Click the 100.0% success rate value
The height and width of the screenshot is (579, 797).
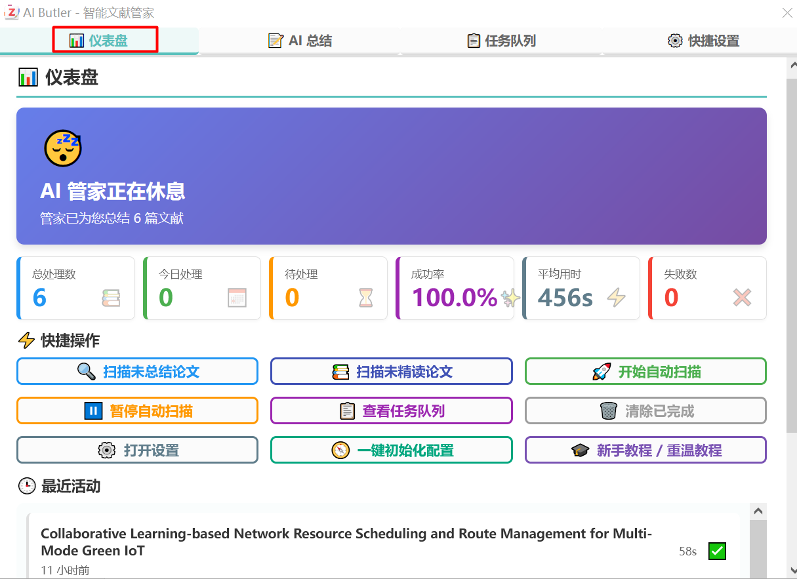[455, 298]
